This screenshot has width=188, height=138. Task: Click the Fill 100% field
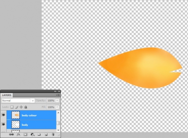tap(51, 107)
